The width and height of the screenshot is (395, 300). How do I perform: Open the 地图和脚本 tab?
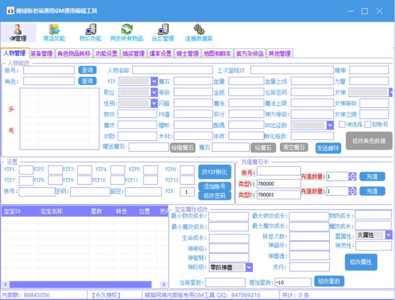[217, 54]
